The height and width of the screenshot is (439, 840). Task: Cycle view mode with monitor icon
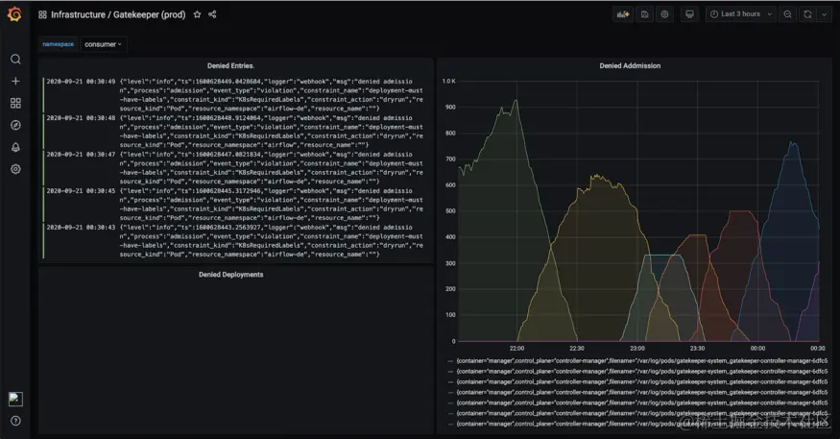click(x=689, y=14)
